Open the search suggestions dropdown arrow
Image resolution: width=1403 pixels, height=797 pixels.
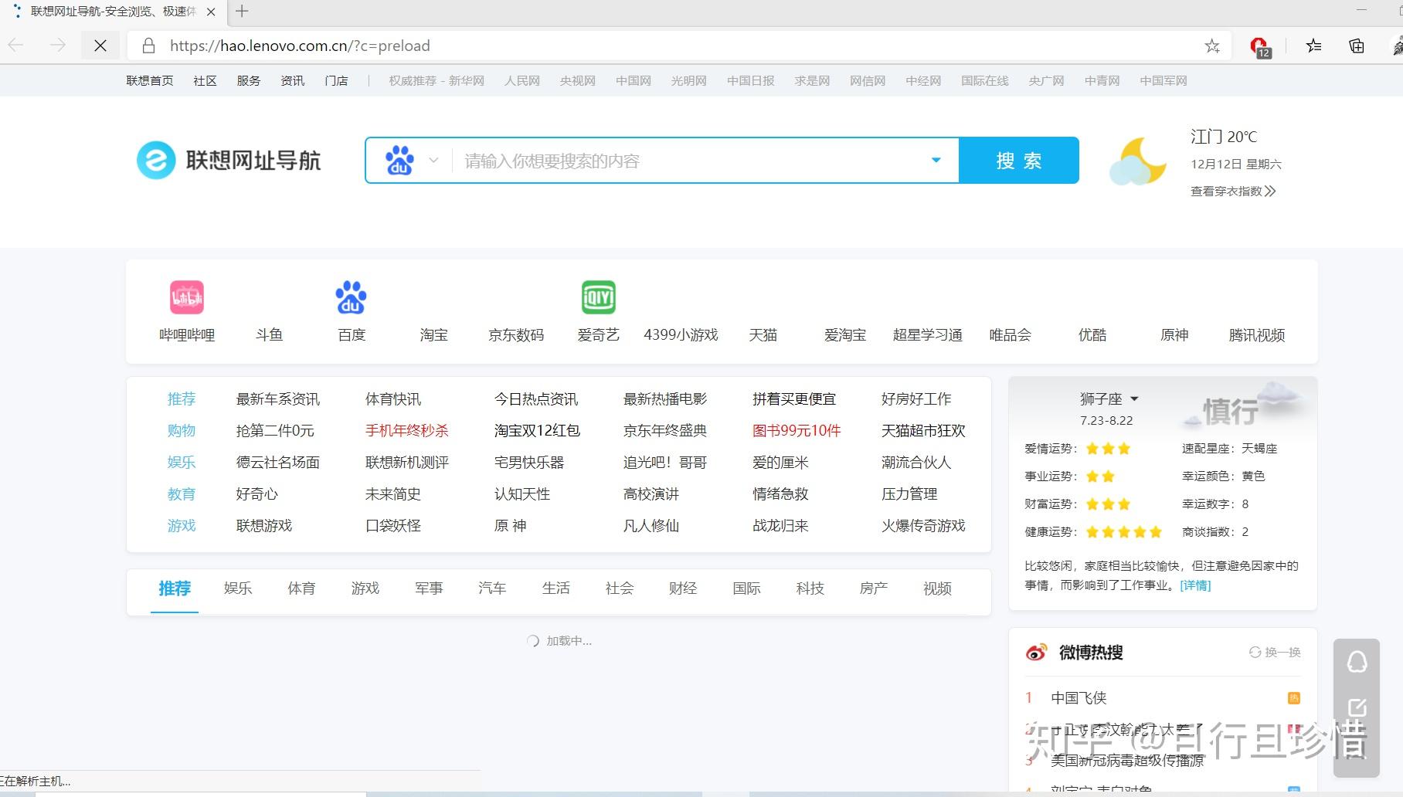[x=936, y=161]
